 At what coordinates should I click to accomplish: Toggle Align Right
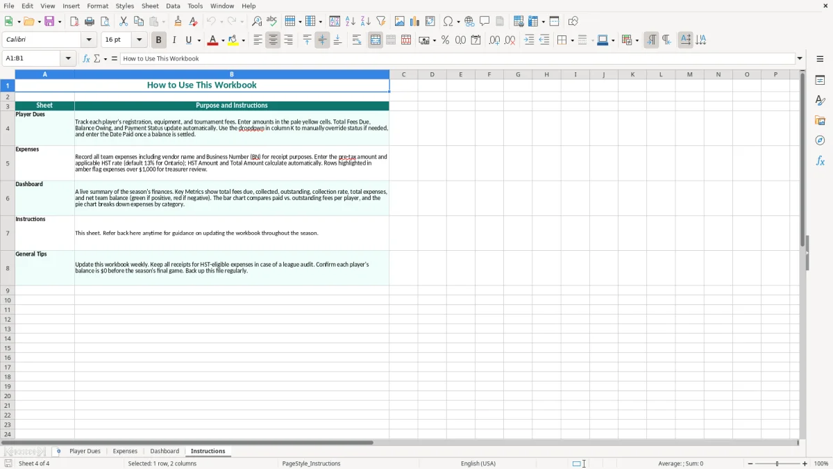pos(288,40)
